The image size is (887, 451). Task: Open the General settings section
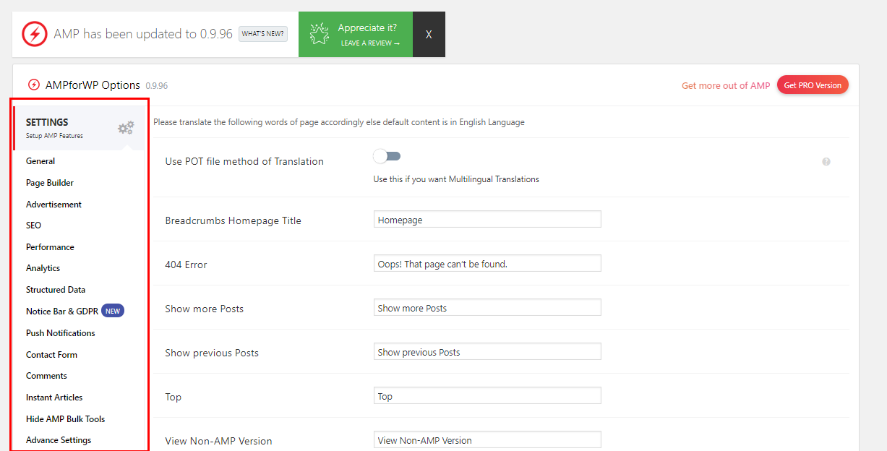40,161
